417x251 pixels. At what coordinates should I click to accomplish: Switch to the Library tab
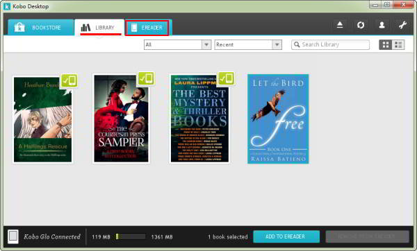(x=99, y=27)
